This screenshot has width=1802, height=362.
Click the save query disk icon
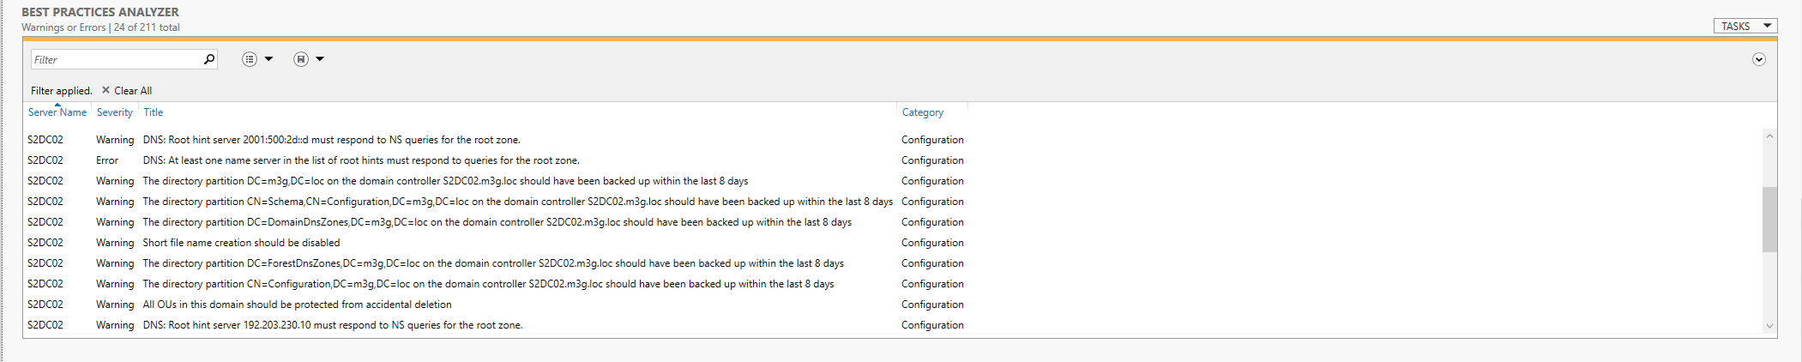tap(301, 59)
